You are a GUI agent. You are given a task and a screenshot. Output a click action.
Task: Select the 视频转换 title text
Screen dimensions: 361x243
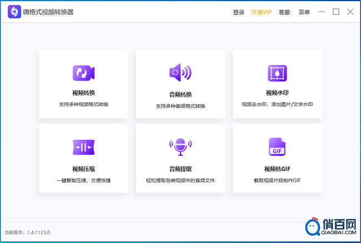point(83,93)
